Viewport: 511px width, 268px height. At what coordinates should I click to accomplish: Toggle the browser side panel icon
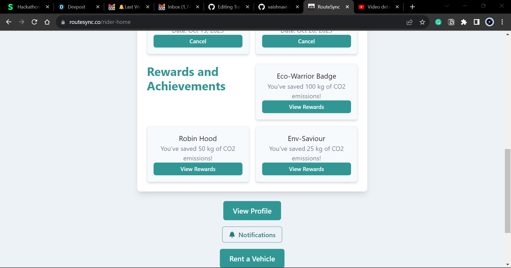[477, 22]
